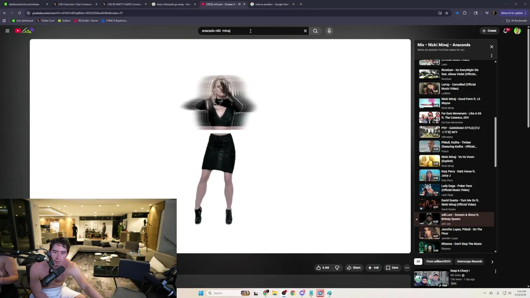Switch to marcus aurelius Google Search tab

tap(272, 4)
